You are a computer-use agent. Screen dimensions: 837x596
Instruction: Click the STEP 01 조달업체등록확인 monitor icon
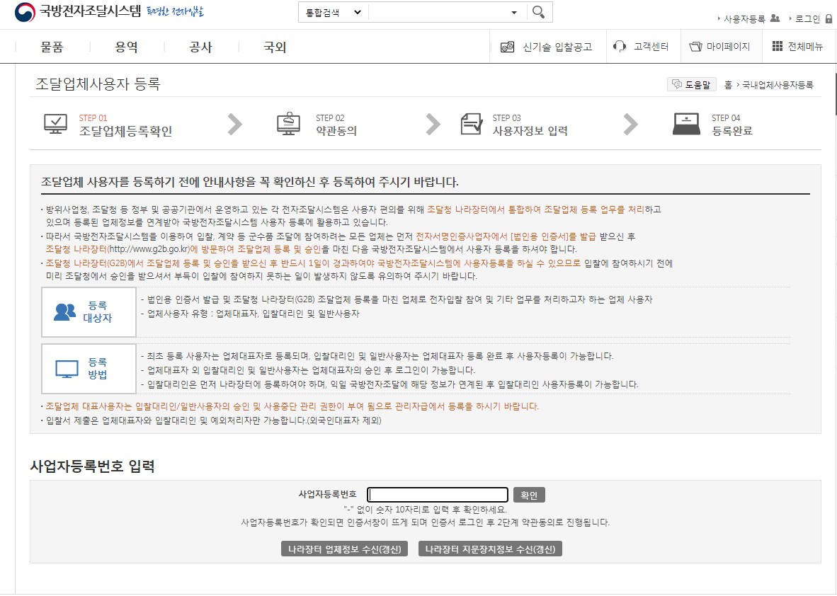55,122
